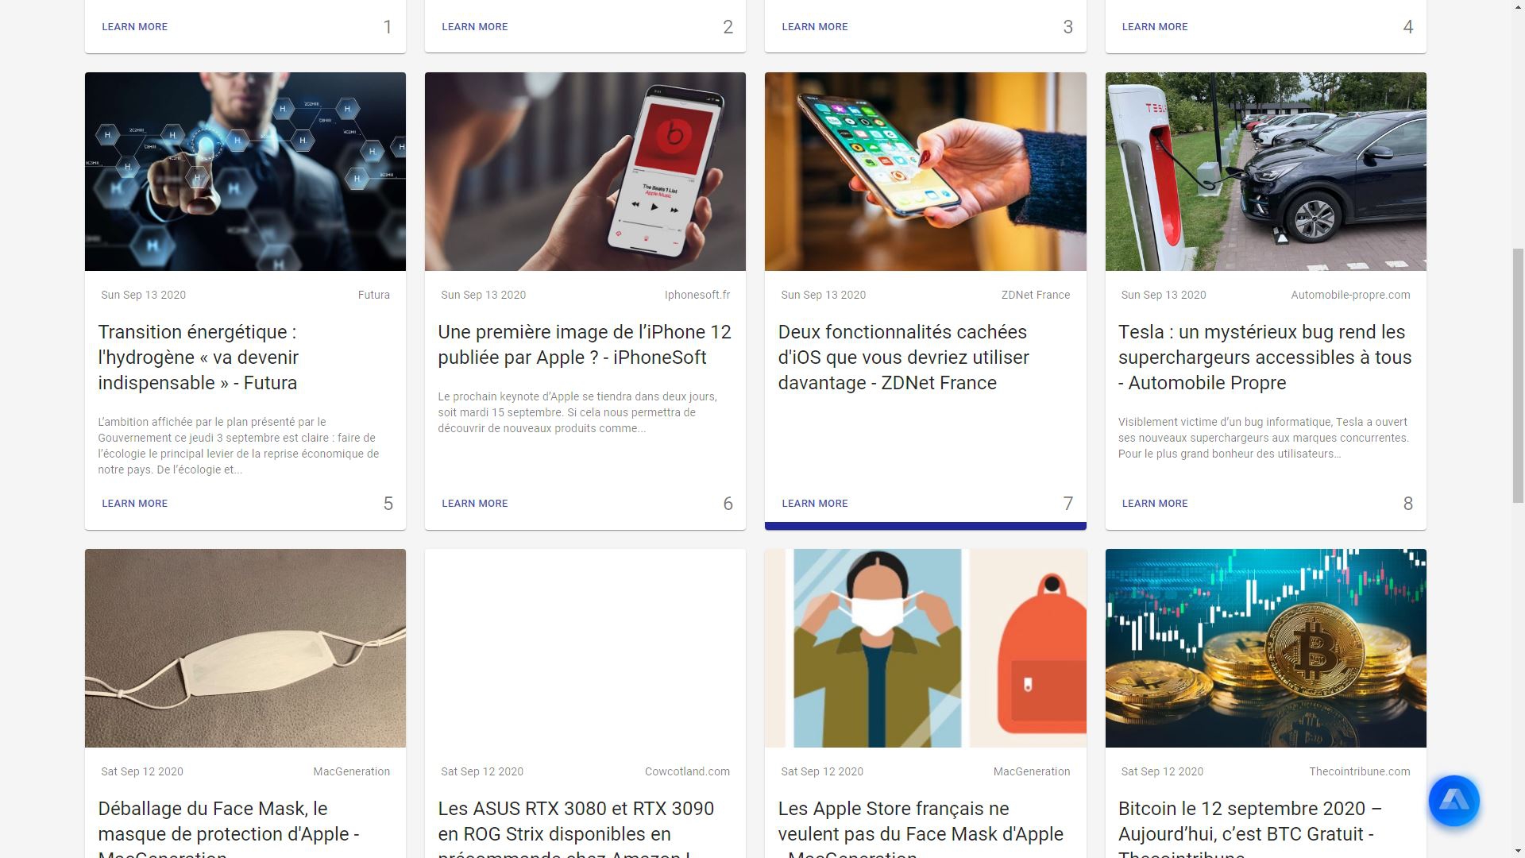Open the Tesla mystérieux bug article title
Viewport: 1525px width, 858px height.
click(x=1264, y=357)
